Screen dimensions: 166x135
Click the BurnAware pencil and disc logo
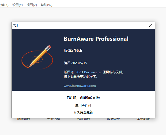click(x=37, y=57)
